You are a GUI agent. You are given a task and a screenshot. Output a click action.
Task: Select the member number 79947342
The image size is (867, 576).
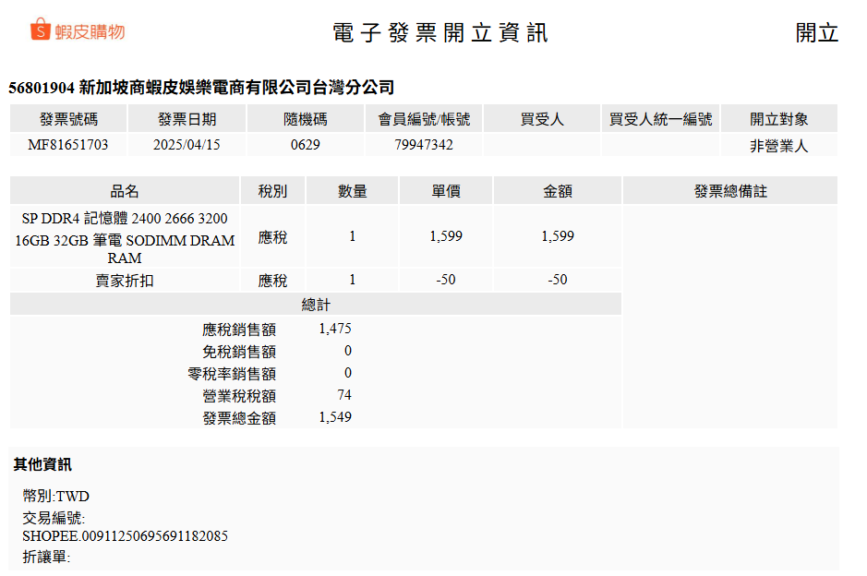(423, 145)
